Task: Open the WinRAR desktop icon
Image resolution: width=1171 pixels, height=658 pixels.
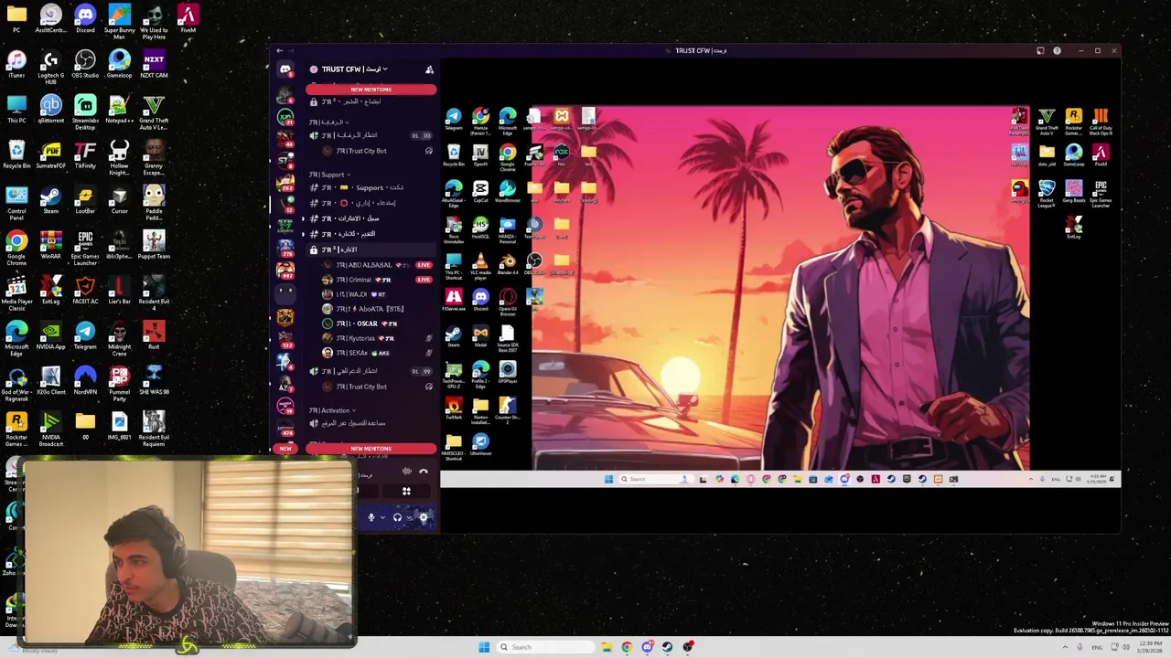Action: tap(50, 245)
